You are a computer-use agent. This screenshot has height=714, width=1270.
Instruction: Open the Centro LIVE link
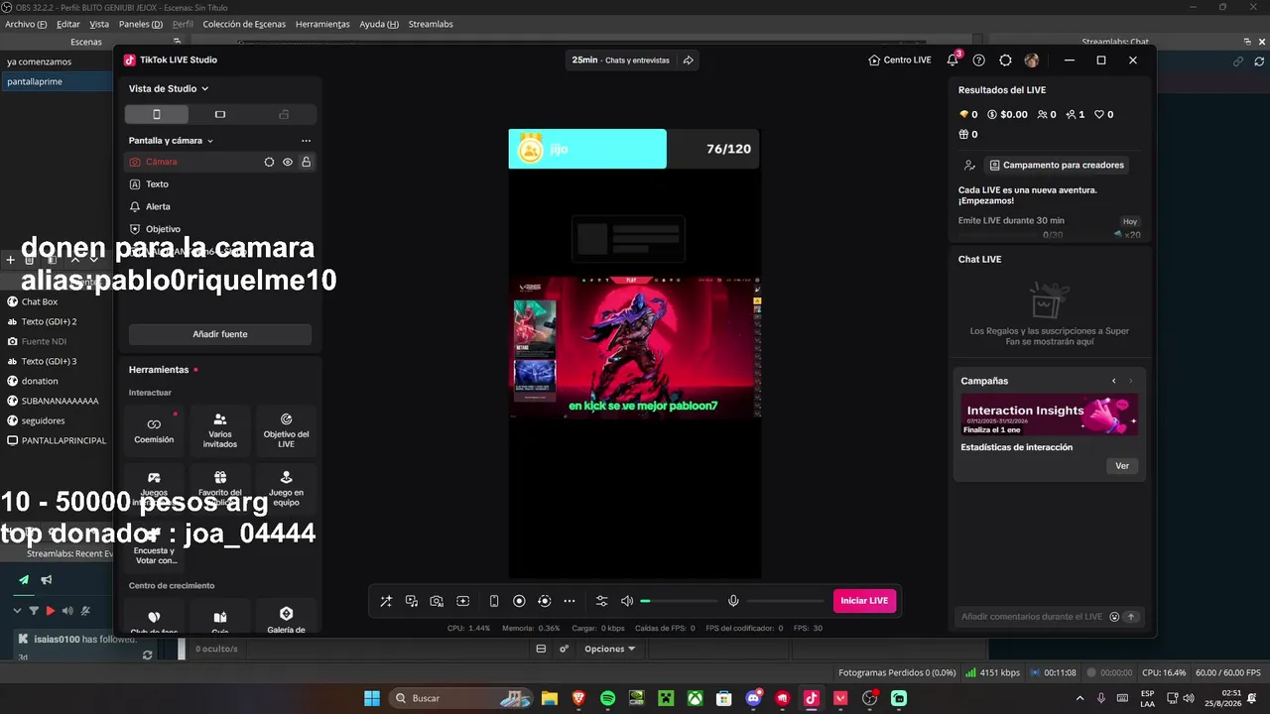[x=900, y=60]
